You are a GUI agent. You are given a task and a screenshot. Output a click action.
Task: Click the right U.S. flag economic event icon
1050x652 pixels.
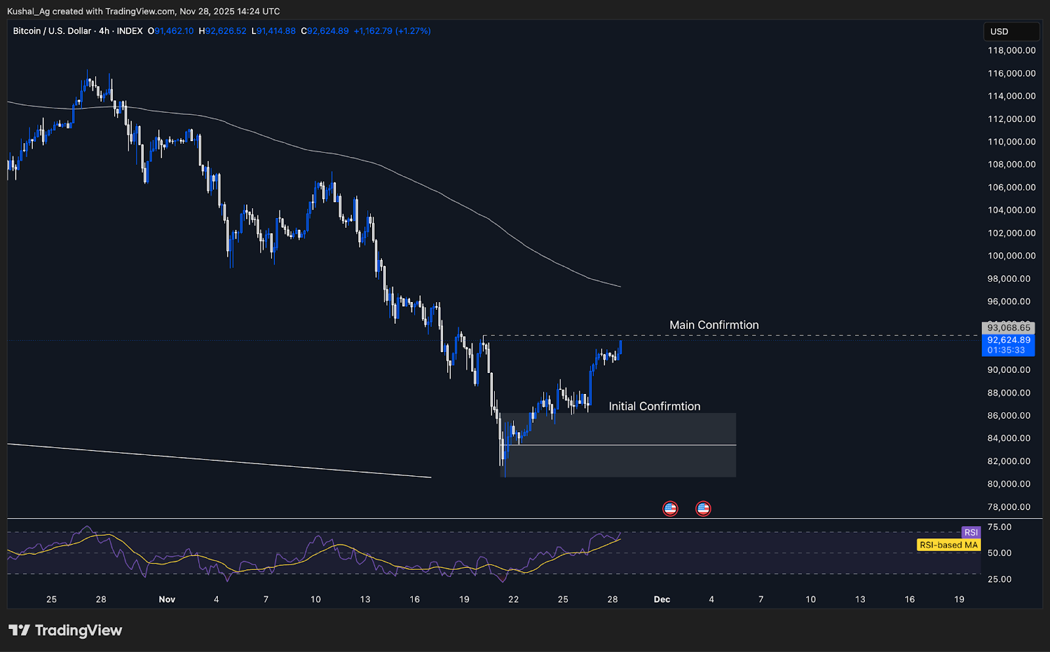click(703, 508)
